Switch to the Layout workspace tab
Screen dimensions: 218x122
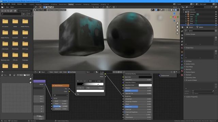tap(32, 4)
